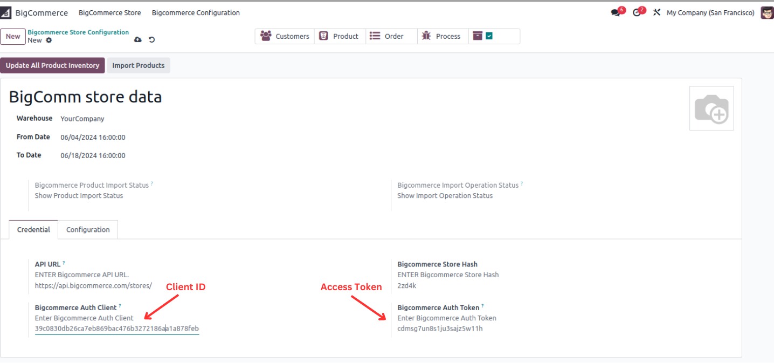Discard changes with the undo arrow icon
Screen dimensions: 774x363
(x=151, y=39)
